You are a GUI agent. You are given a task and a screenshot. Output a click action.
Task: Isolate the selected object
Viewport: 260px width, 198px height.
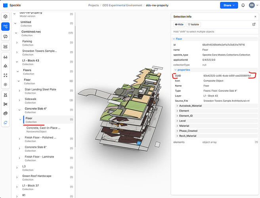tap(193, 24)
